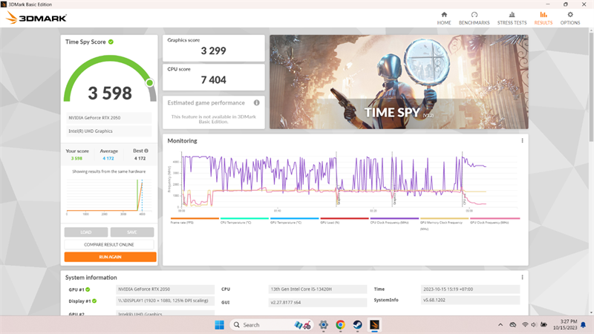Click the info icon next to Best score
Viewport: 594px width, 334px height.
tap(146, 151)
